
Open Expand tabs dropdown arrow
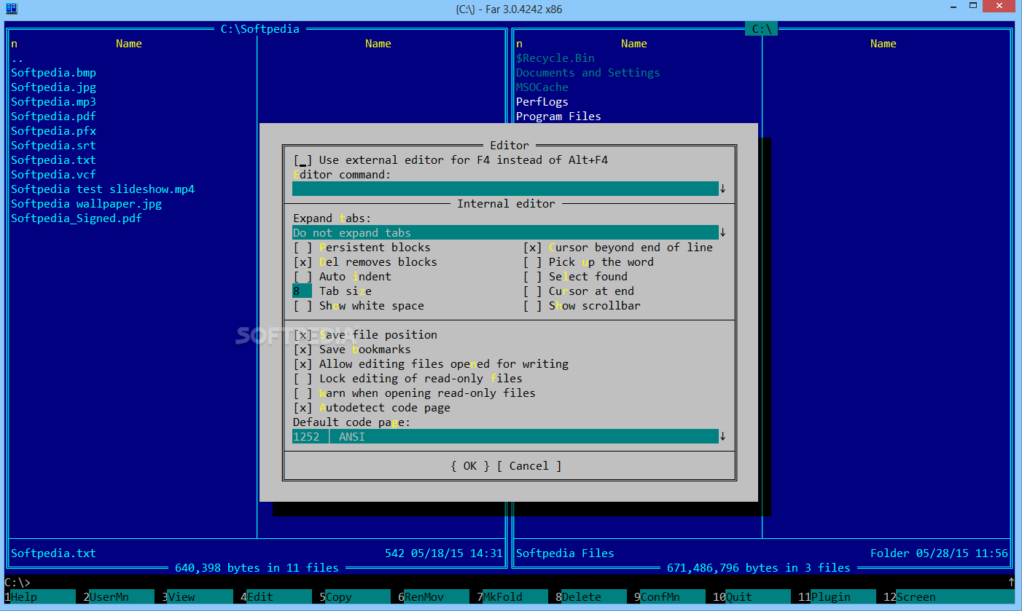(723, 233)
